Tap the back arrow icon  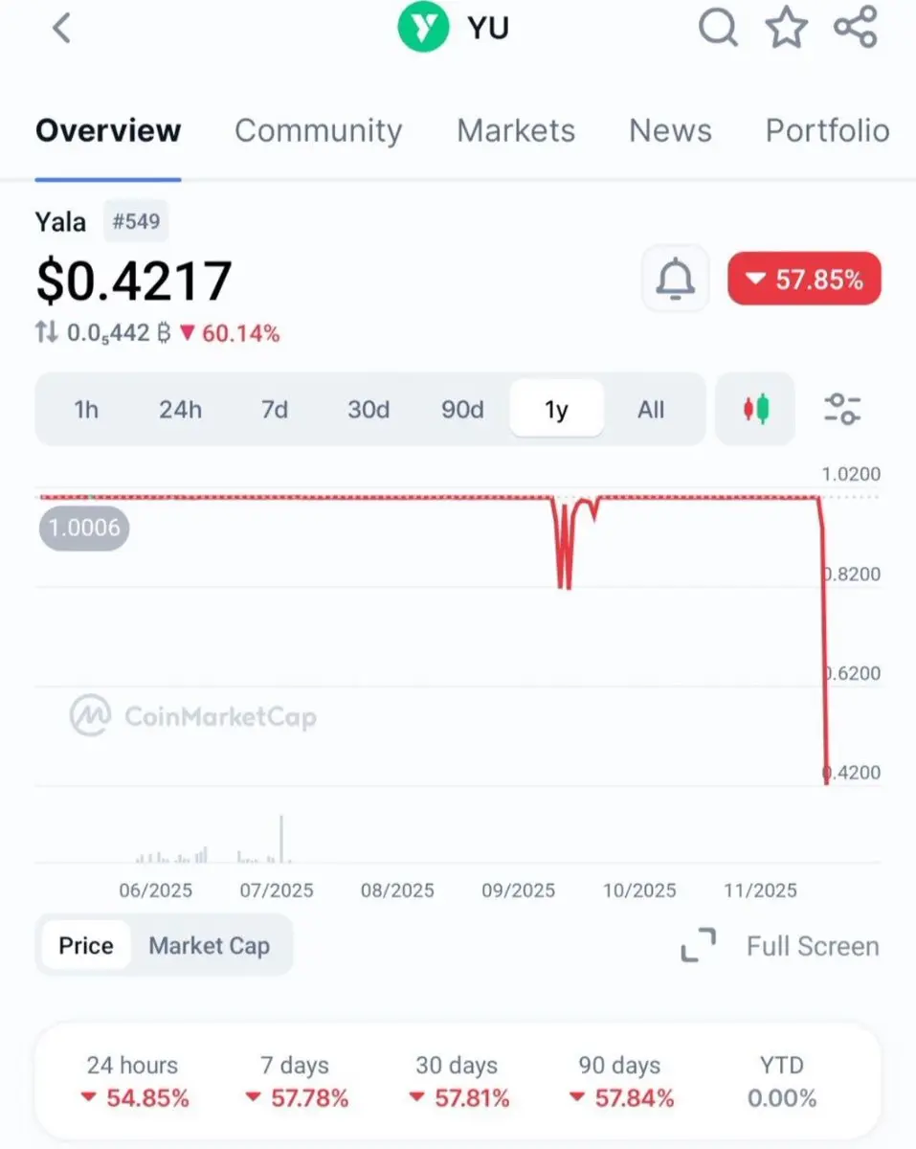click(61, 28)
